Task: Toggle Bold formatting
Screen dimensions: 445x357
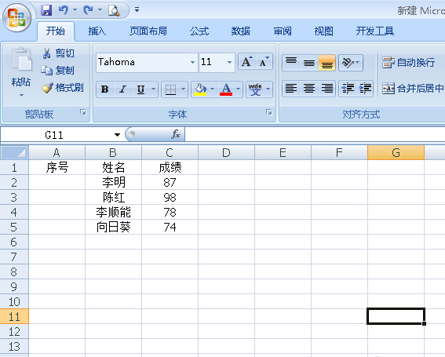Action: [x=104, y=89]
